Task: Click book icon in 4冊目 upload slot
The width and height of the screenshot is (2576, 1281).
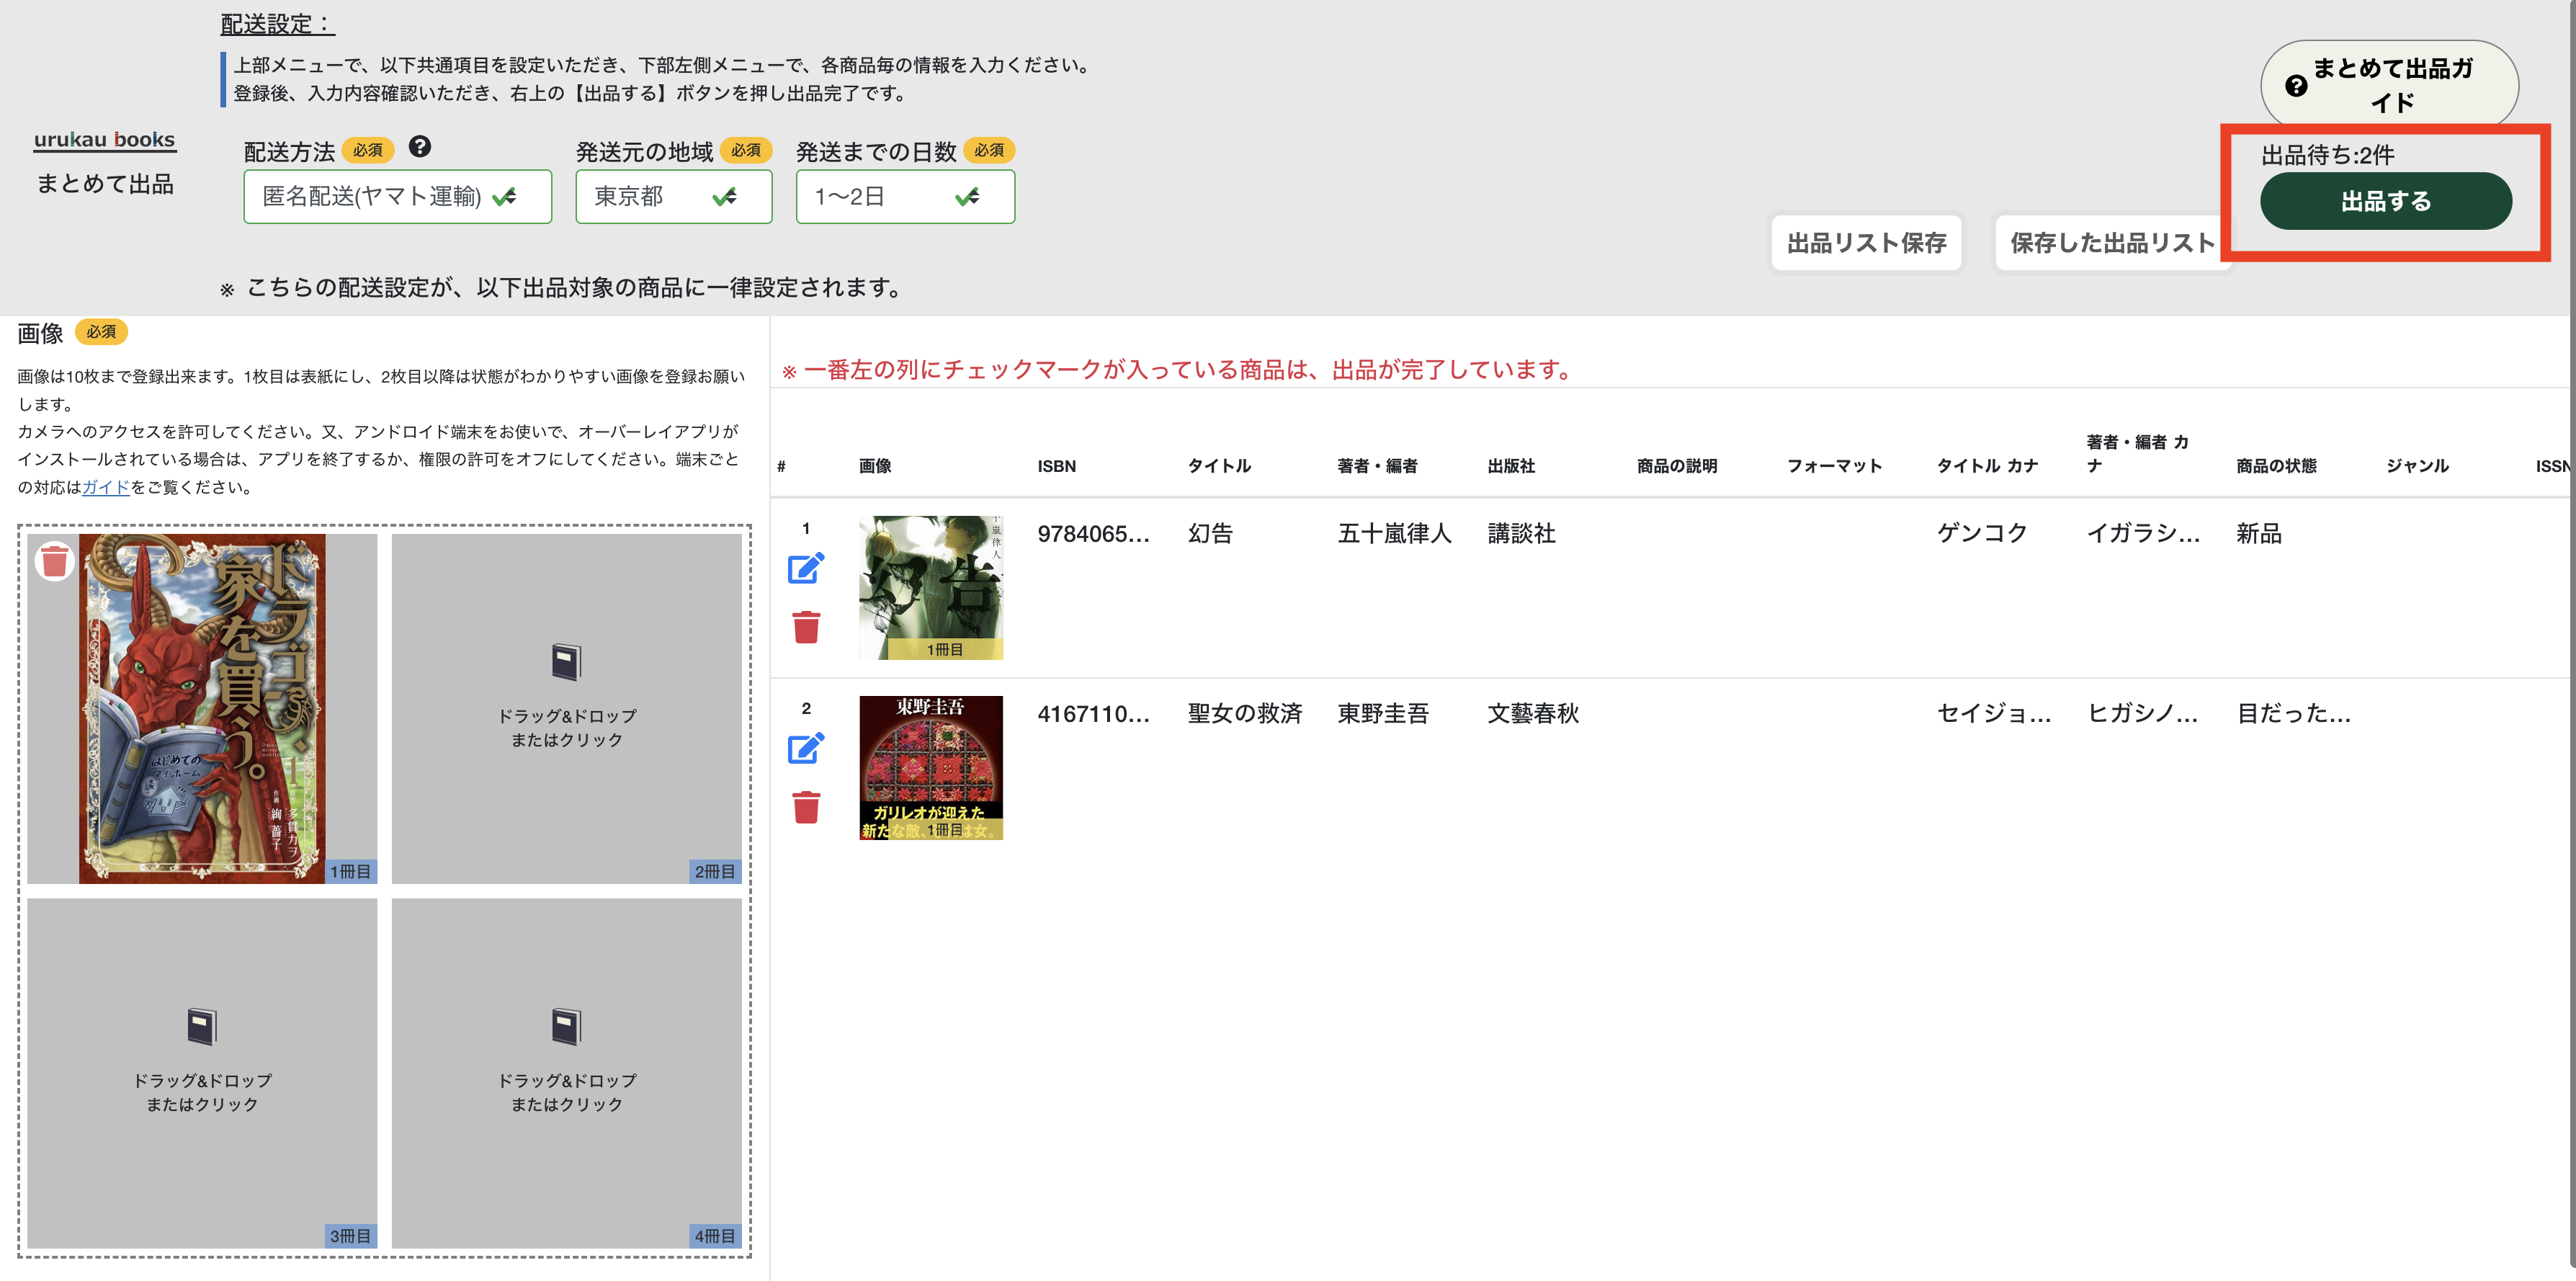Action: tap(566, 1026)
